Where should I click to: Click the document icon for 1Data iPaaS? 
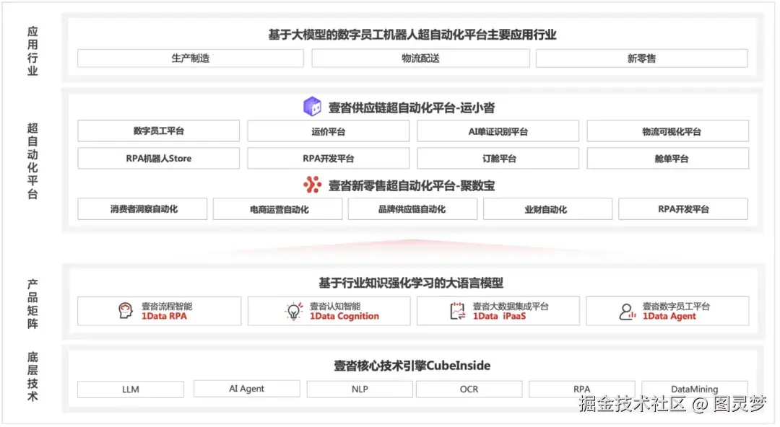(456, 310)
